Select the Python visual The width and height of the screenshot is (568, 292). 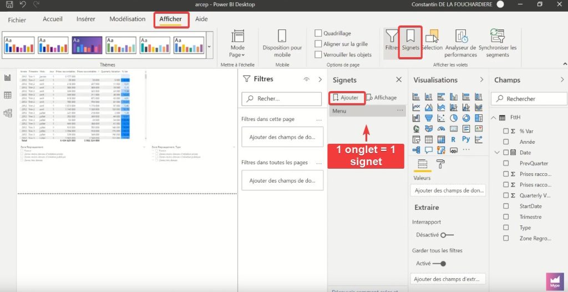coord(466,139)
